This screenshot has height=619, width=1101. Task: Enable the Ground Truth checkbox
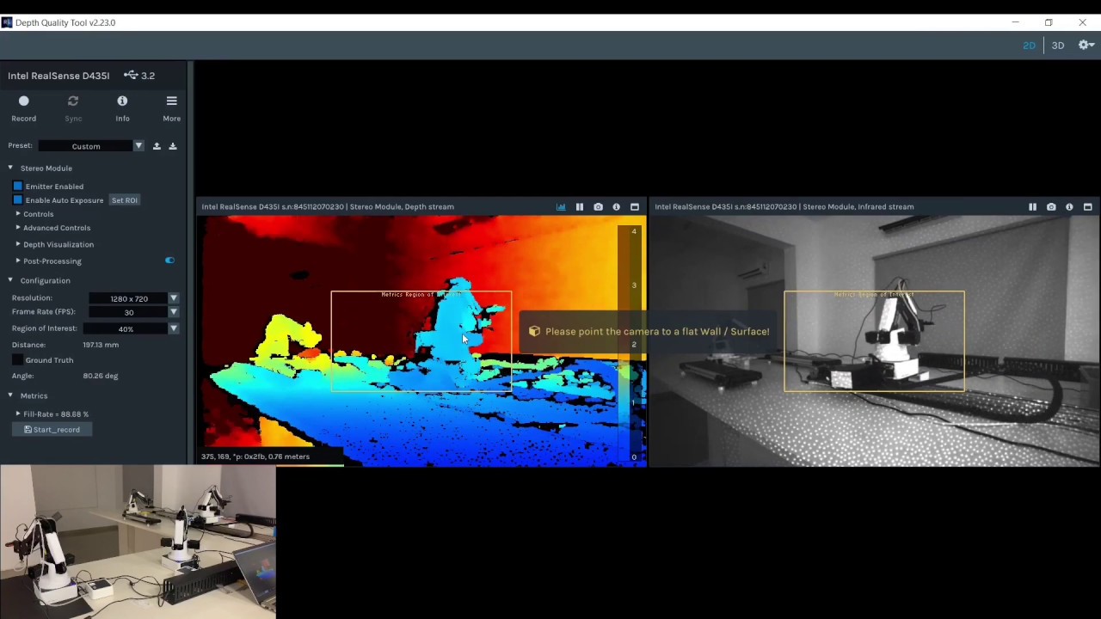pos(17,360)
